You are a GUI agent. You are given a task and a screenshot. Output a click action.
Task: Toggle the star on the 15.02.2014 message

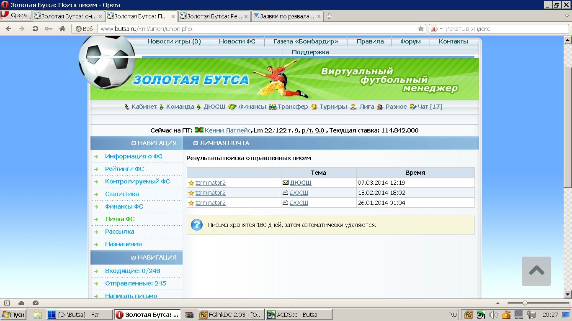[191, 193]
